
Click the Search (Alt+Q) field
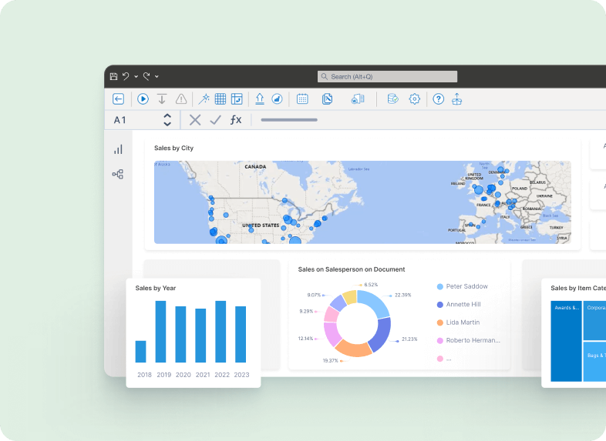click(387, 76)
